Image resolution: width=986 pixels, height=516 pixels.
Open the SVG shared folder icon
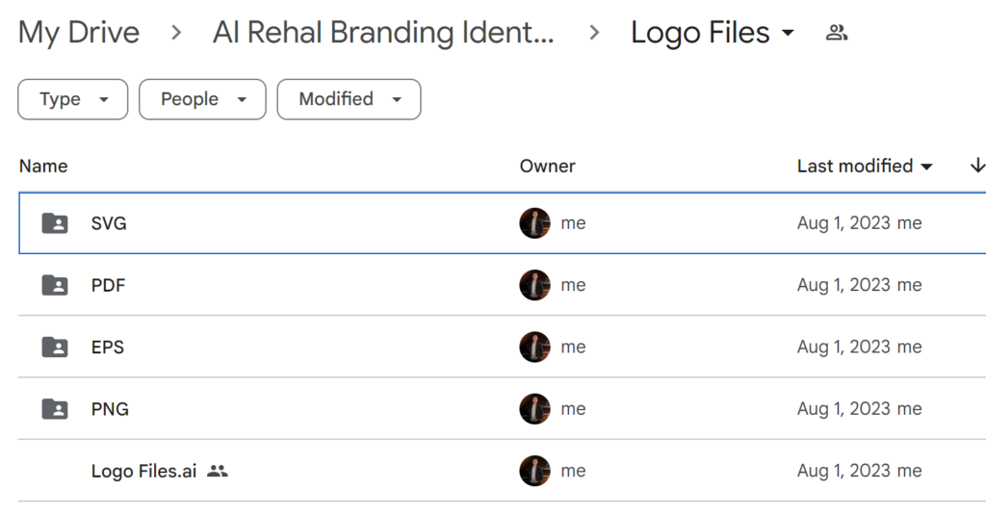[x=55, y=223]
